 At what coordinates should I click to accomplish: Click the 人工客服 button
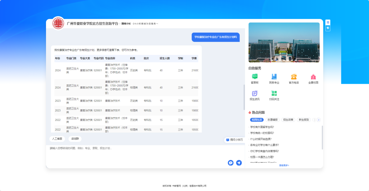pyautogui.click(x=57, y=139)
